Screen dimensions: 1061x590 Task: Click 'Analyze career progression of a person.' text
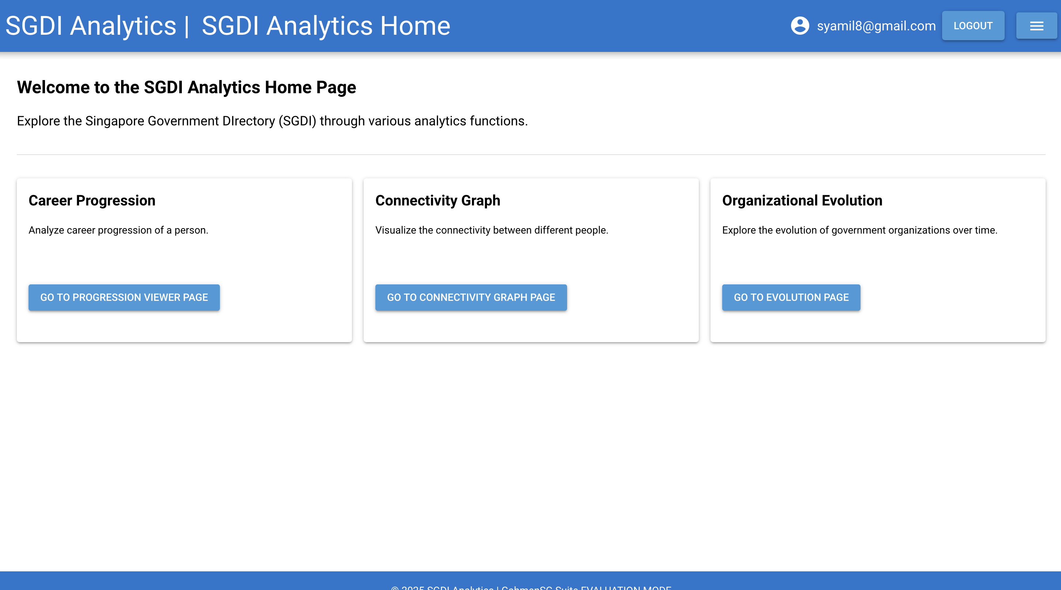[118, 230]
